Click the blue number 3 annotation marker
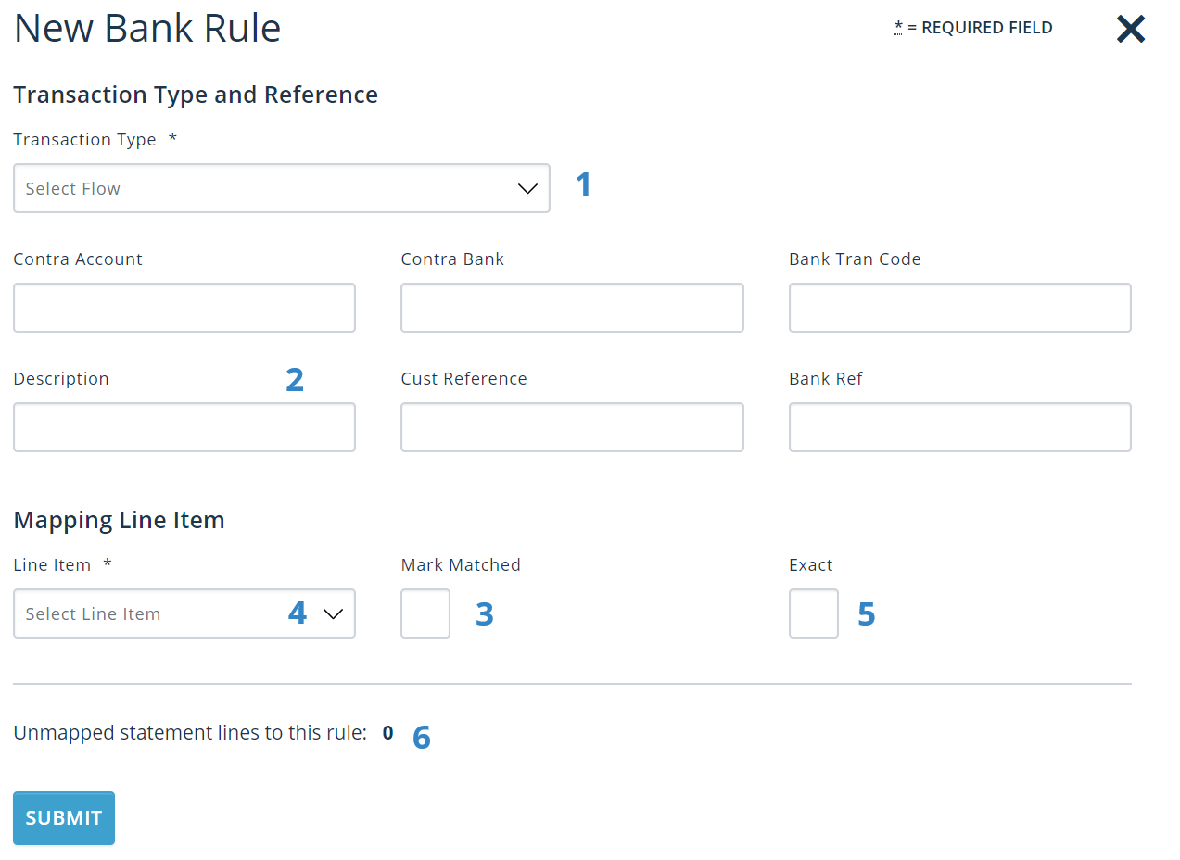 (x=485, y=613)
